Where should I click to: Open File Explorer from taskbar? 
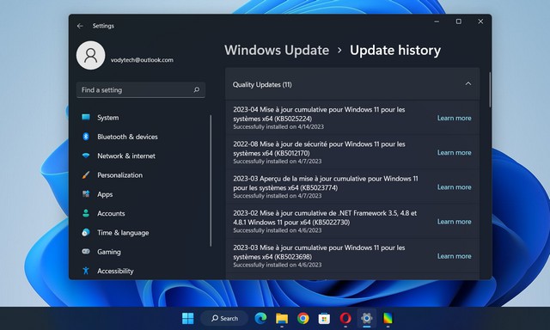click(x=282, y=319)
